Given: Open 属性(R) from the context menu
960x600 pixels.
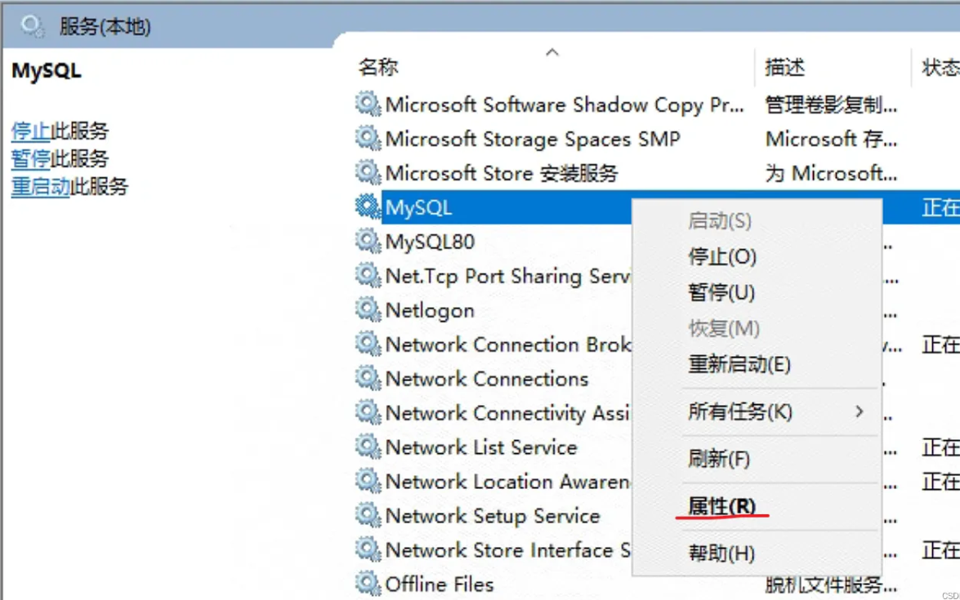Looking at the screenshot, I should point(721,506).
